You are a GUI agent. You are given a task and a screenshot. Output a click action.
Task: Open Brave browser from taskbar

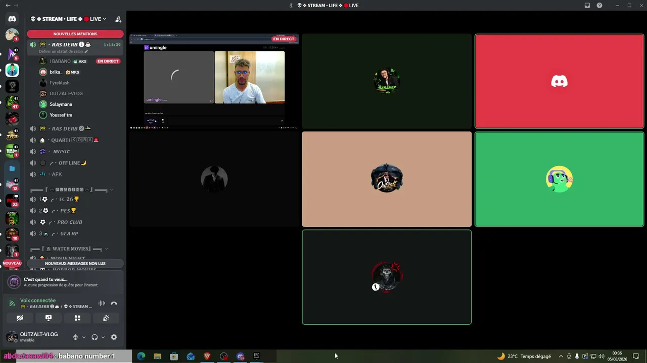coord(207,356)
